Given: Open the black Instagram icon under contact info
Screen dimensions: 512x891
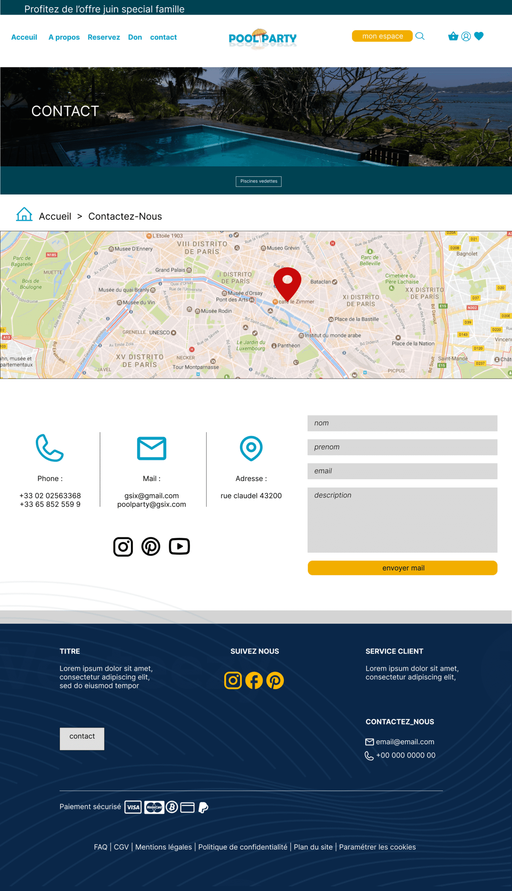Looking at the screenshot, I should 123,547.
